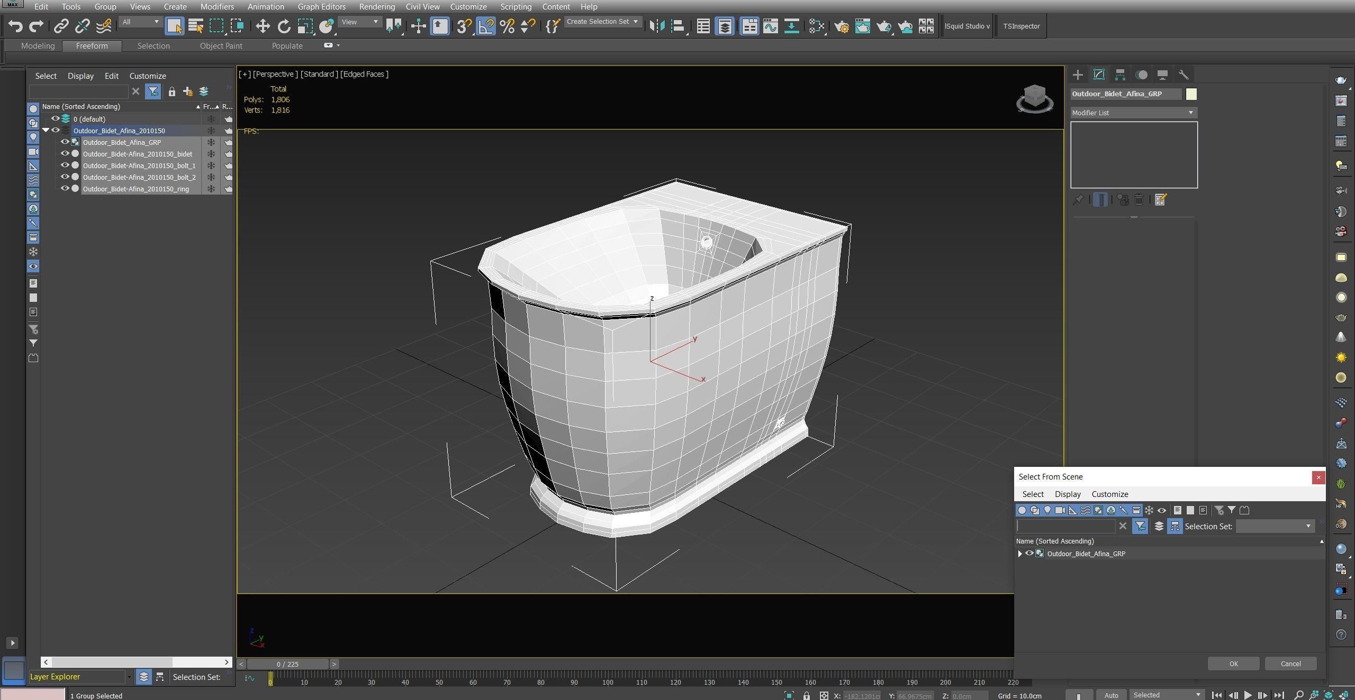The image size is (1355, 700).
Task: Open the Modify panel tab
Action: click(1099, 75)
